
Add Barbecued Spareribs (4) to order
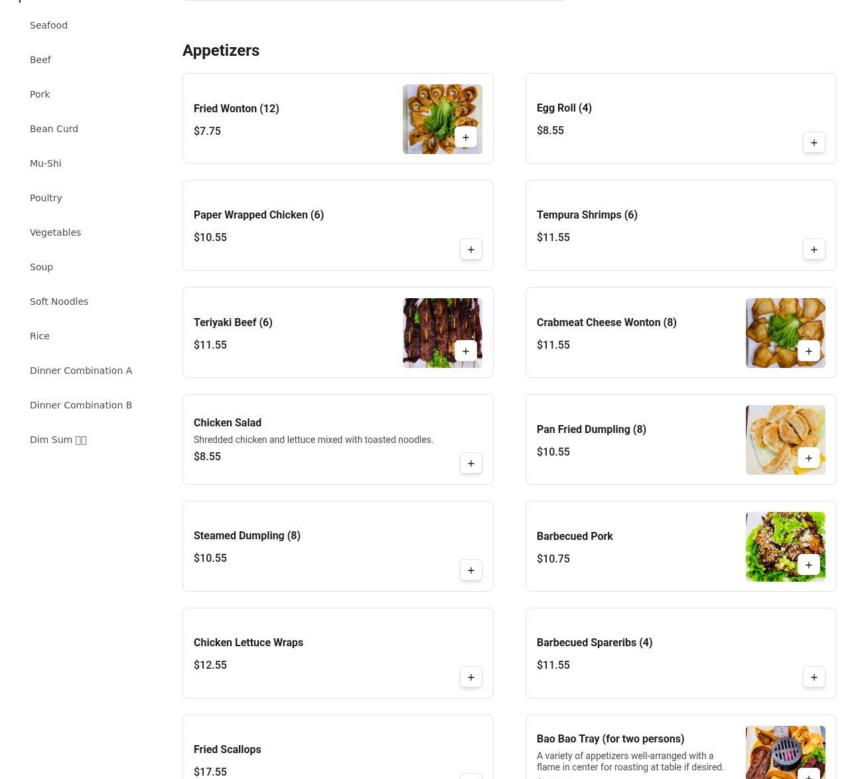click(814, 677)
